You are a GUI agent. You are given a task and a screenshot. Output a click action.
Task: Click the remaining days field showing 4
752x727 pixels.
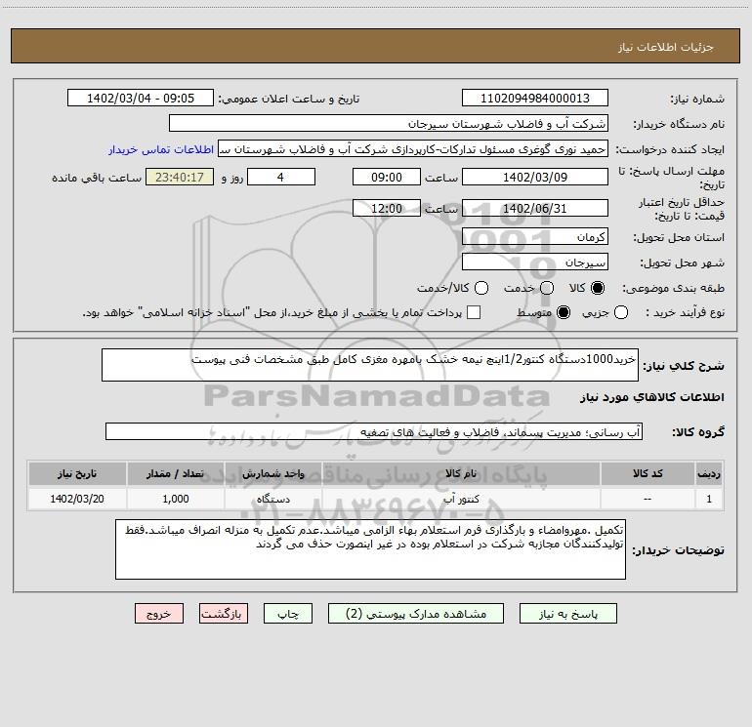pyautogui.click(x=281, y=177)
